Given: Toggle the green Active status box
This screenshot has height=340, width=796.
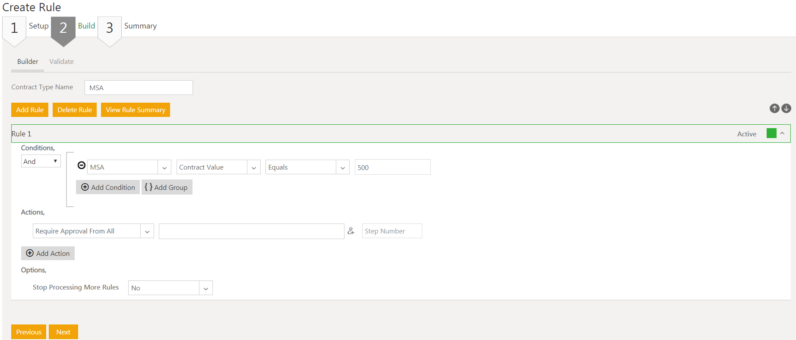Looking at the screenshot, I should click(x=771, y=133).
